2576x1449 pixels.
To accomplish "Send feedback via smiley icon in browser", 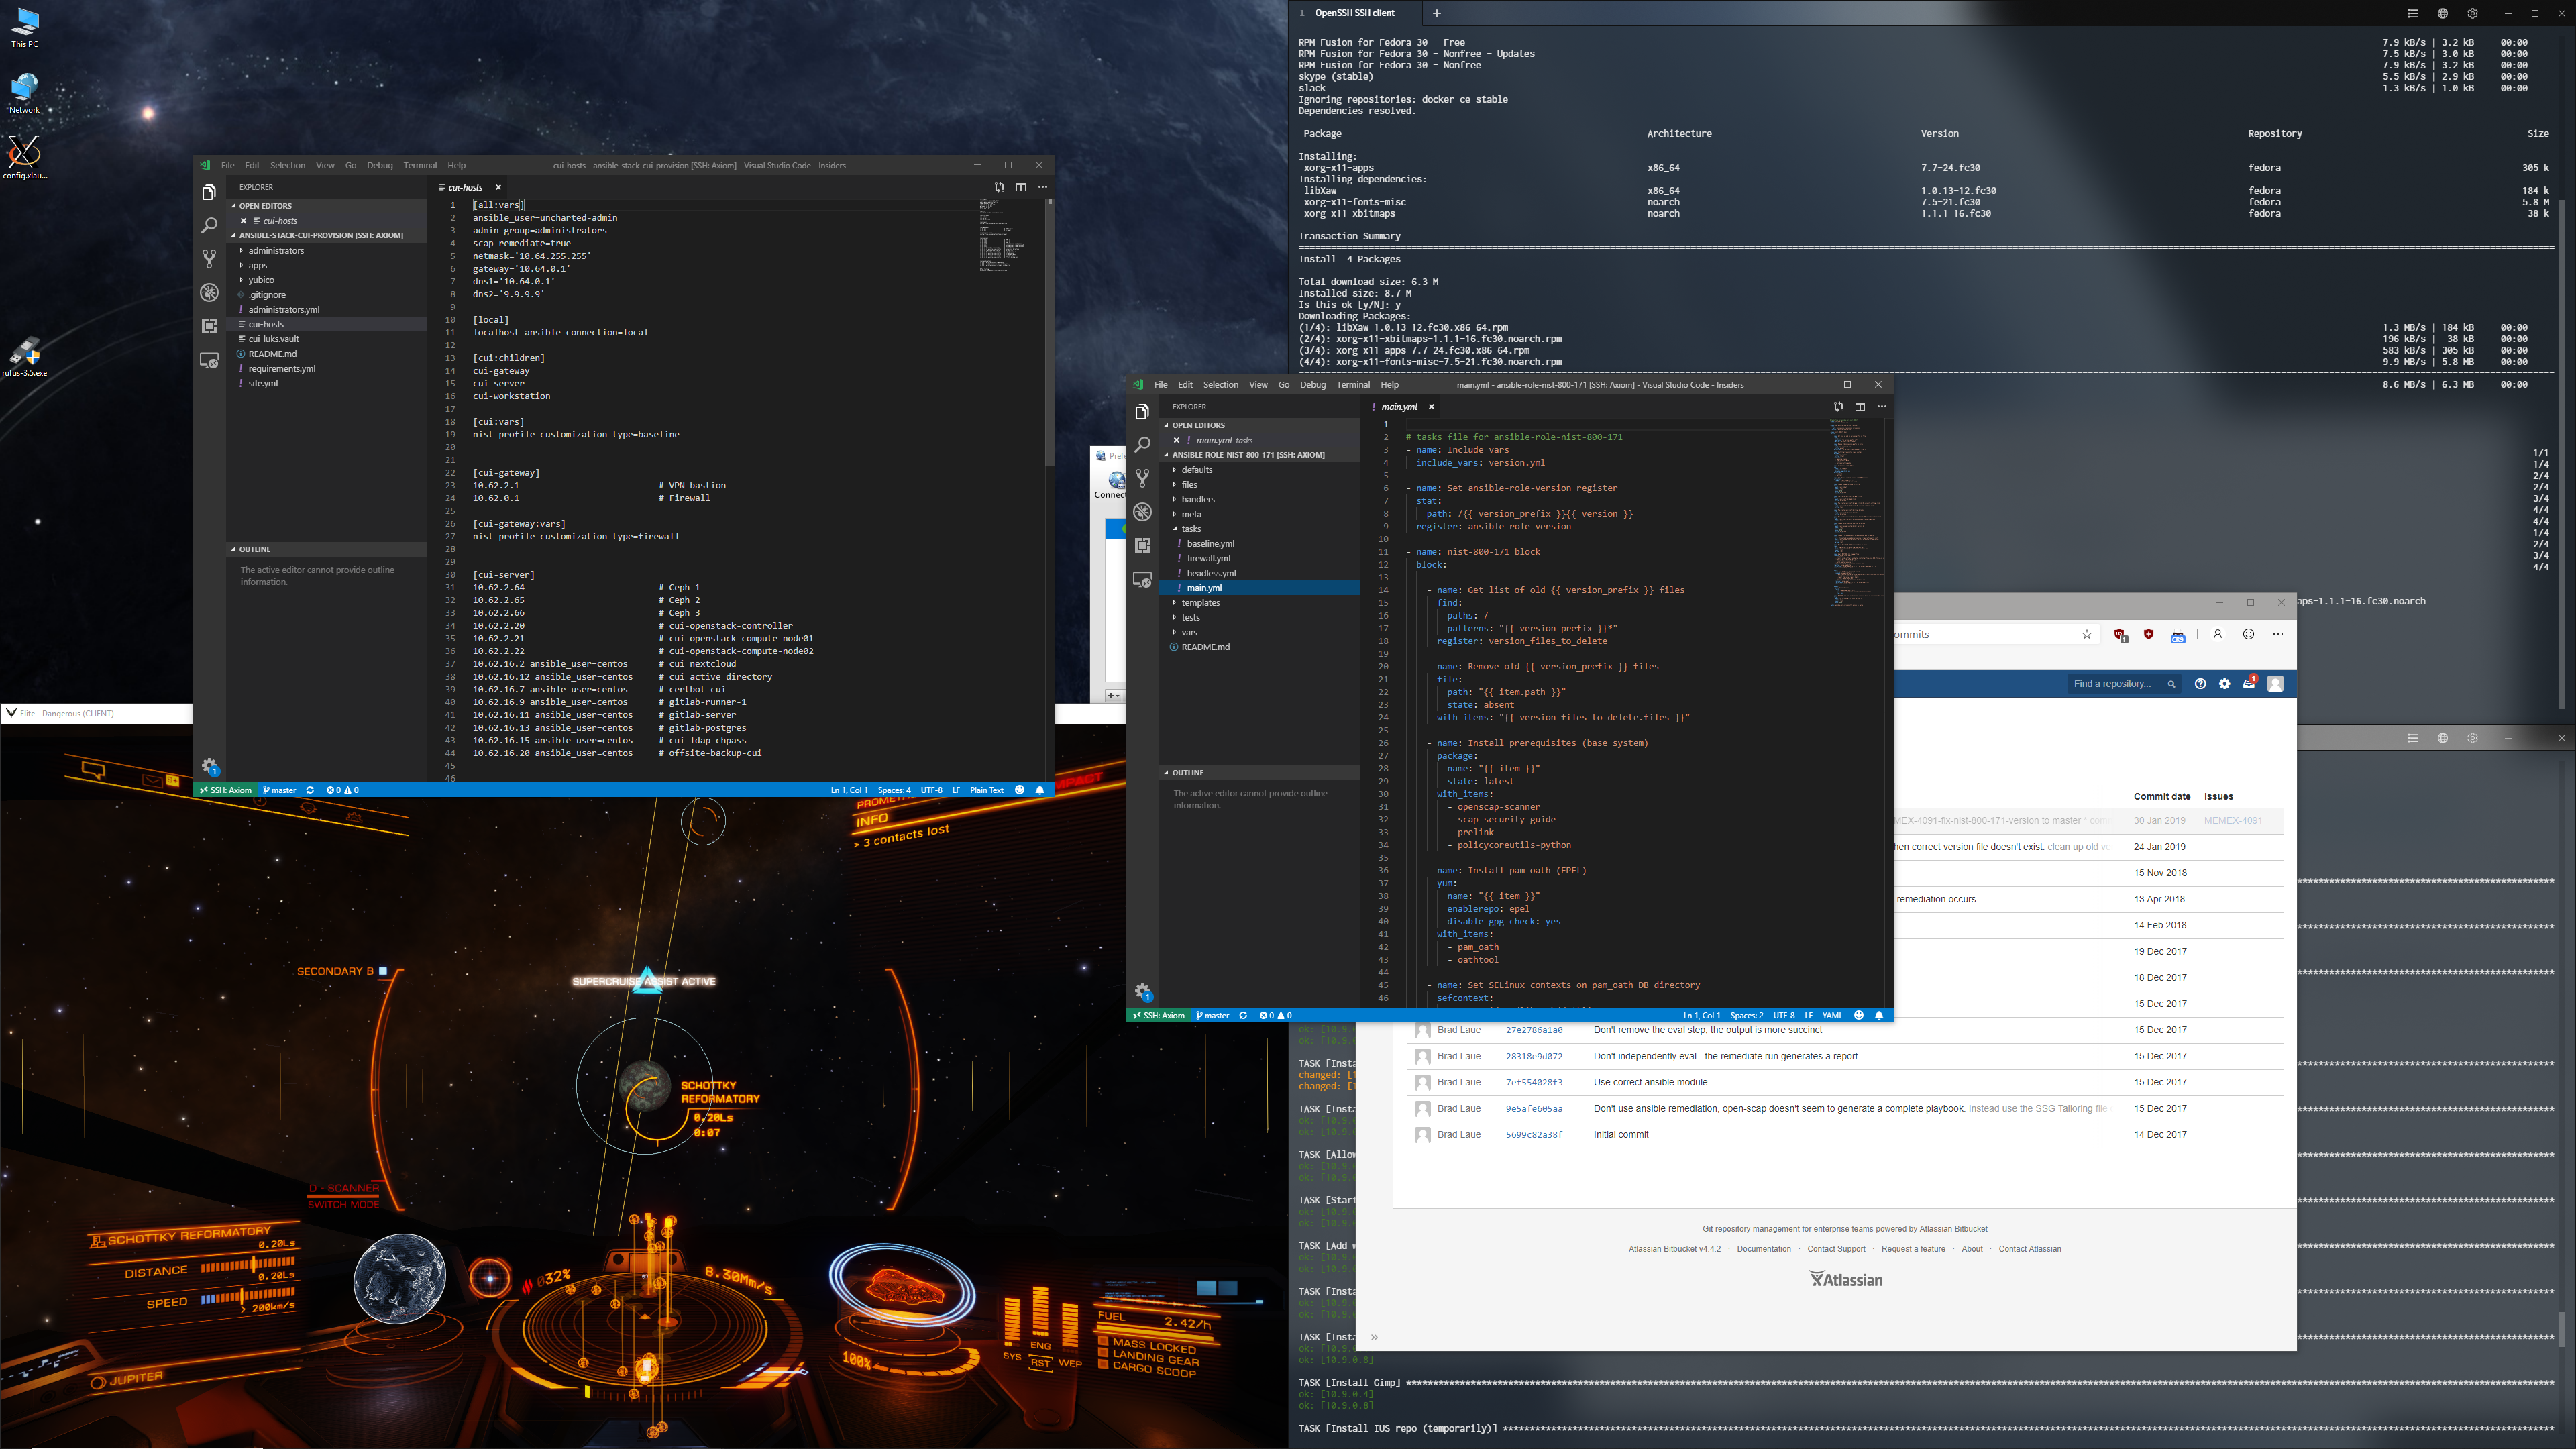I will [2249, 634].
